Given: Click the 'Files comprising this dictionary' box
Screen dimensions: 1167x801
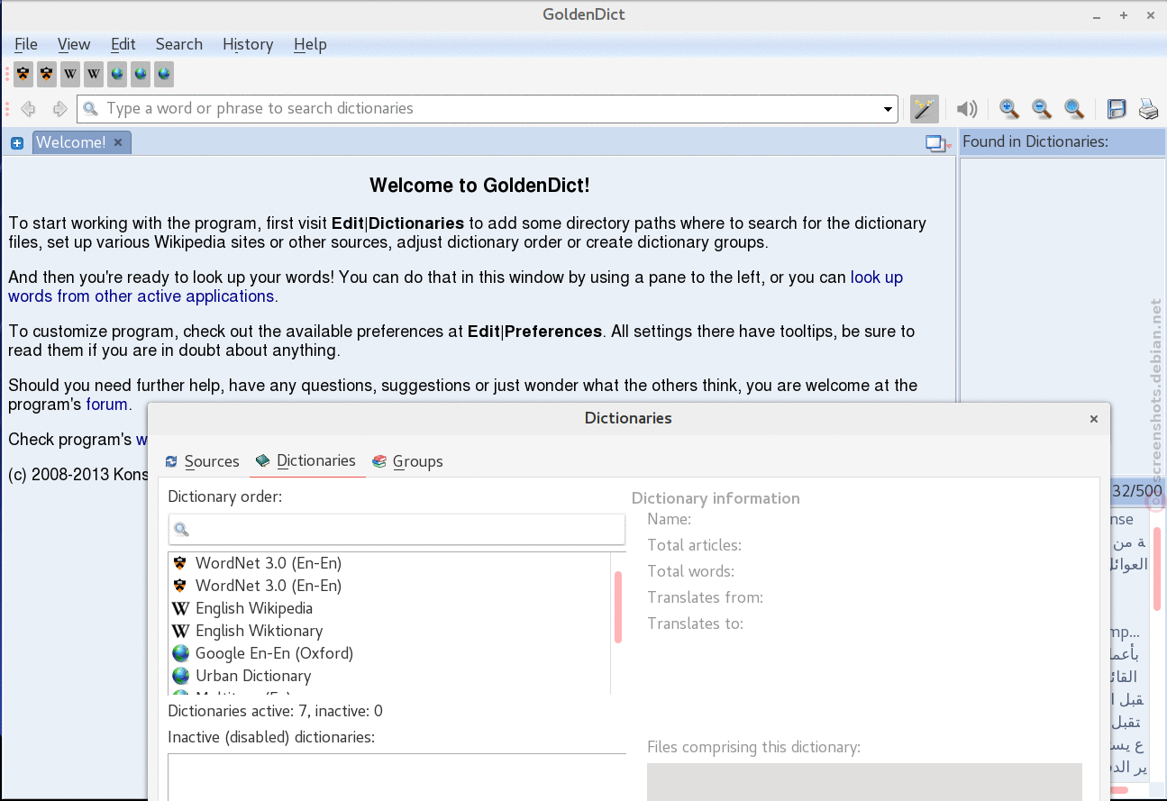Looking at the screenshot, I should 864,781.
